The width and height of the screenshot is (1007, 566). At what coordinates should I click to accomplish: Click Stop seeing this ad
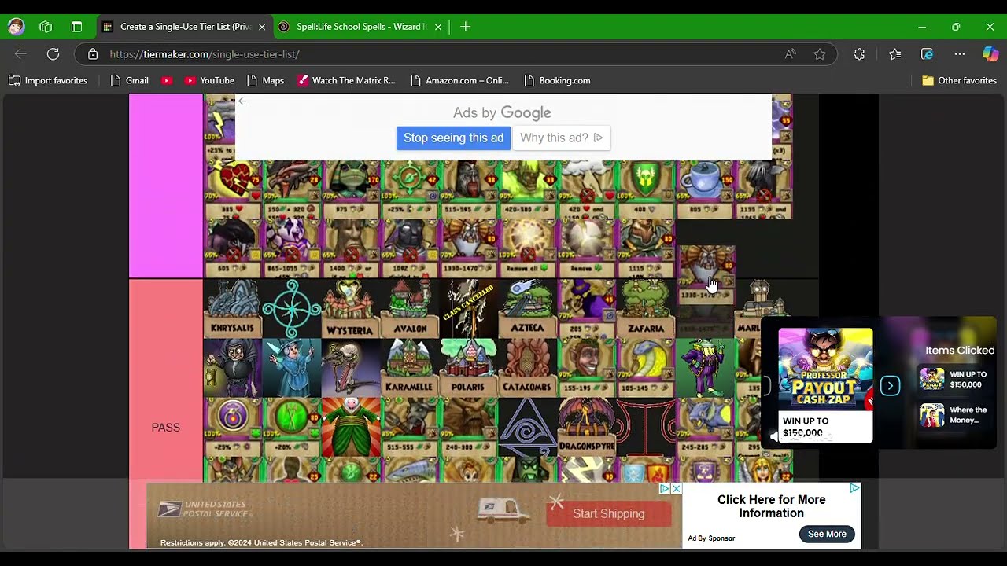coord(453,138)
